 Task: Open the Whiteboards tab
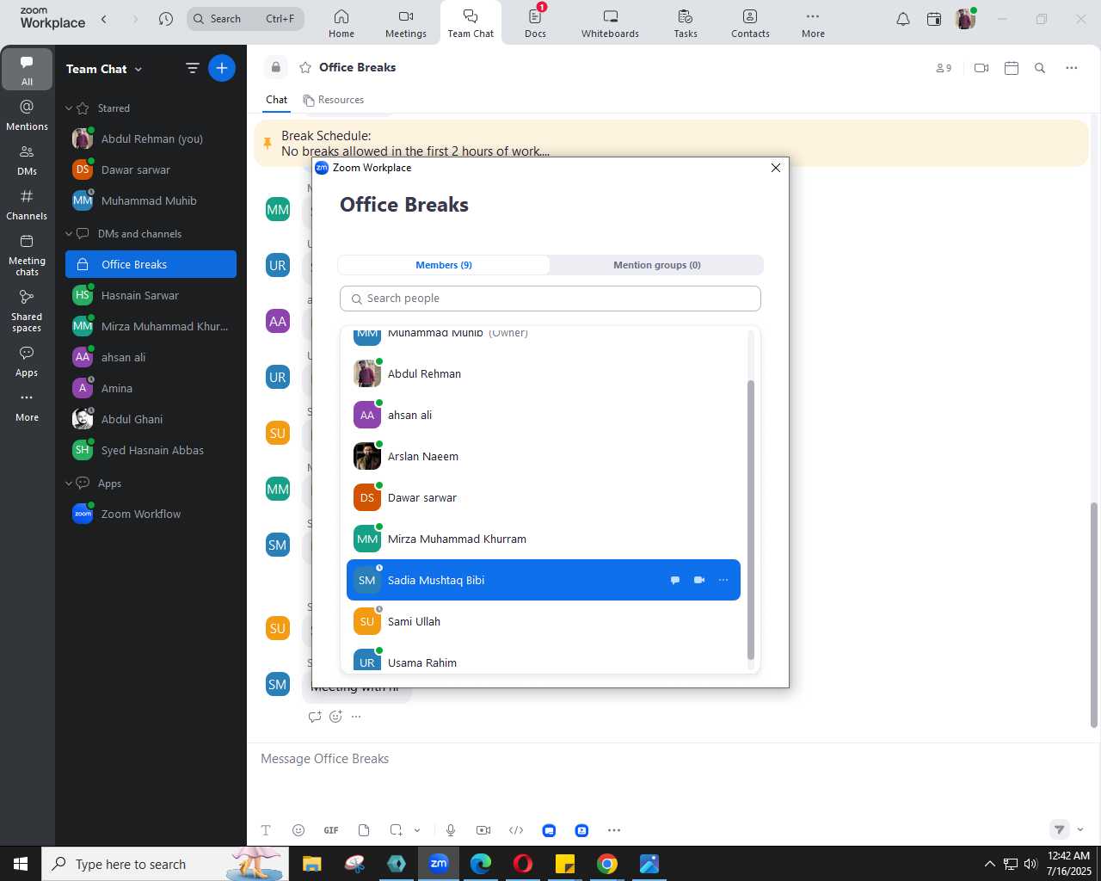(x=610, y=23)
